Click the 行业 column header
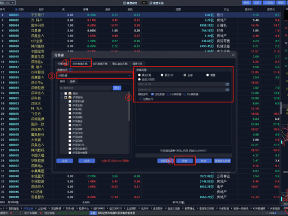 click(x=226, y=10)
